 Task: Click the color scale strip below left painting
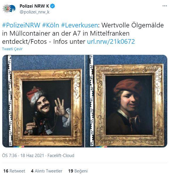[x=19, y=147]
